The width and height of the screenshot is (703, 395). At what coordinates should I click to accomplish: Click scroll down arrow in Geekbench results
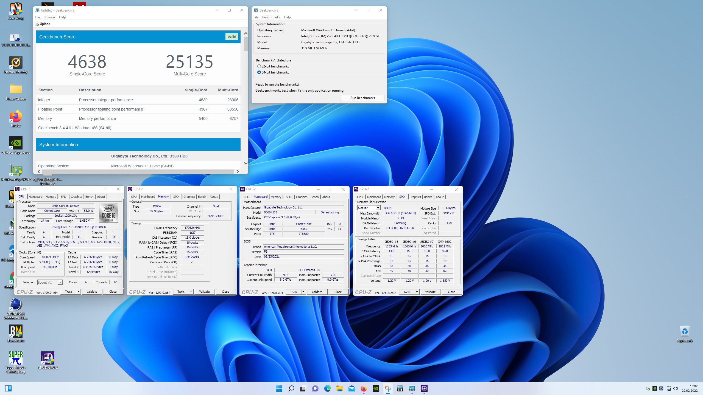click(x=246, y=163)
